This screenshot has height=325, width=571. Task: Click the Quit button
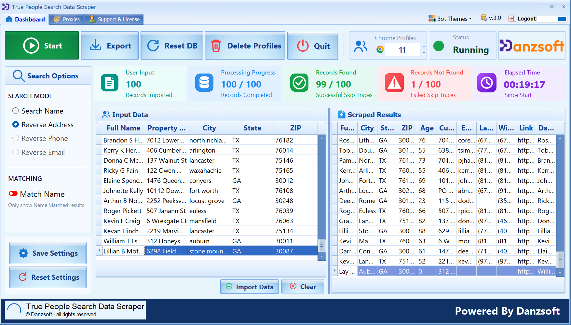coord(313,46)
